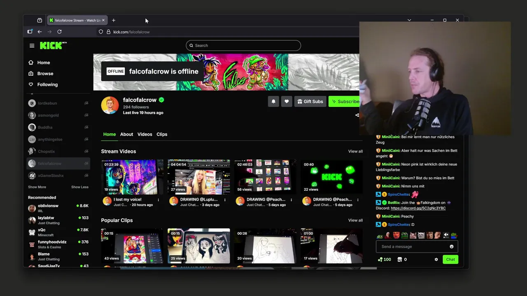This screenshot has height=296, width=527.
Task: Open the 'I lost my voice!' video thumbnail
Action: 132,177
